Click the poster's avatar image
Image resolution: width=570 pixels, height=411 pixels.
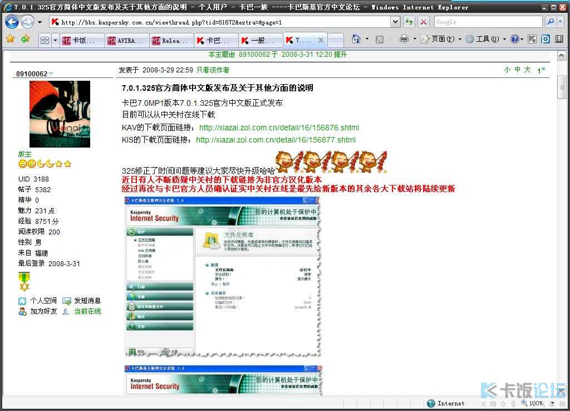click(x=60, y=114)
